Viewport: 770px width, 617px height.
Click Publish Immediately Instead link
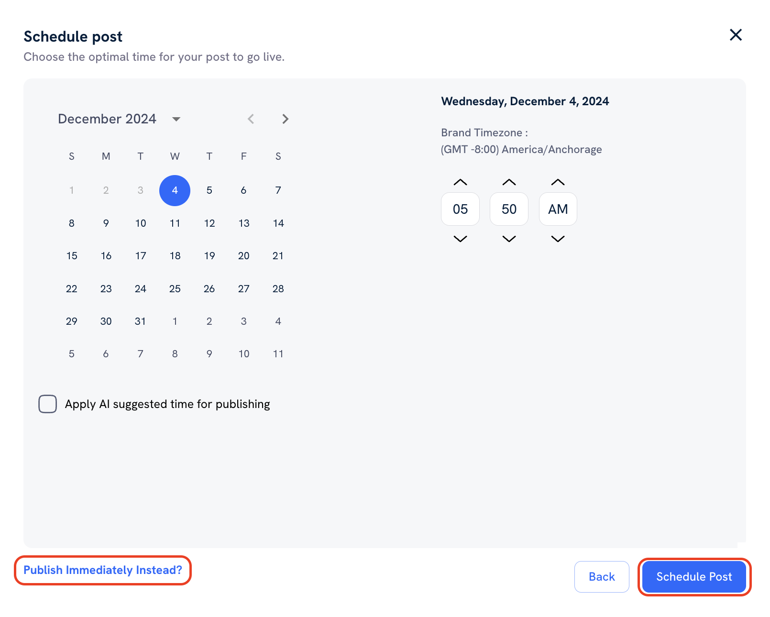pyautogui.click(x=103, y=570)
